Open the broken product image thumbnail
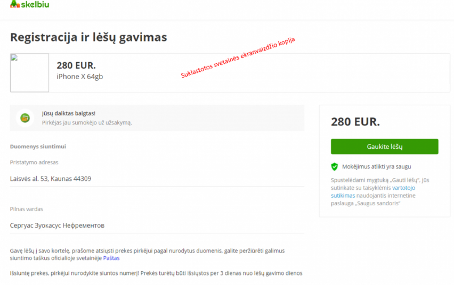 (x=30, y=73)
